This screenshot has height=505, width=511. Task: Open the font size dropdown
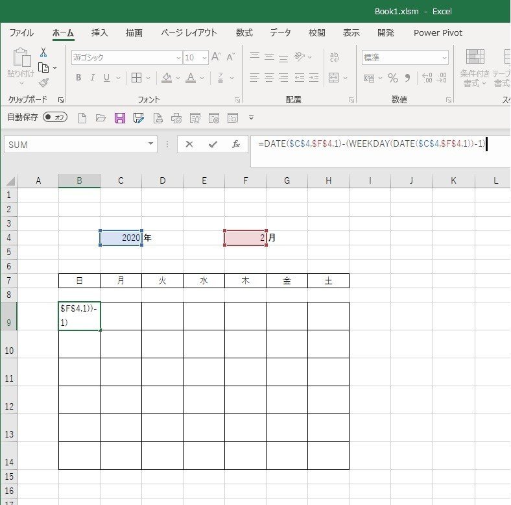click(x=205, y=58)
